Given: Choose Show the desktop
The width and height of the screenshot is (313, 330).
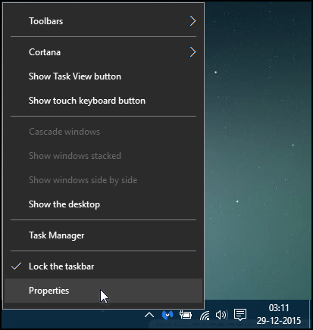Looking at the screenshot, I should (x=103, y=204).
